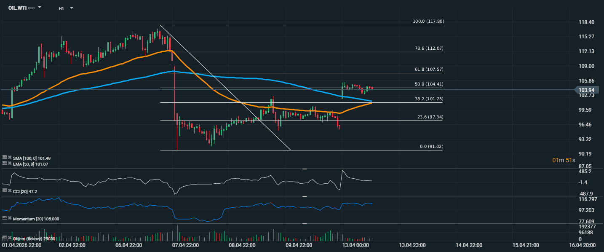
Task: Open settings icon for CCI indicator
Action: click(x=5, y=191)
